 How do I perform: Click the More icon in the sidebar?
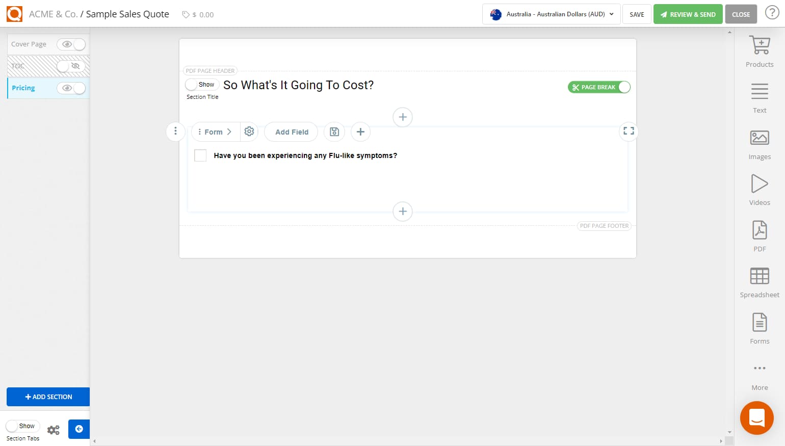click(x=760, y=373)
